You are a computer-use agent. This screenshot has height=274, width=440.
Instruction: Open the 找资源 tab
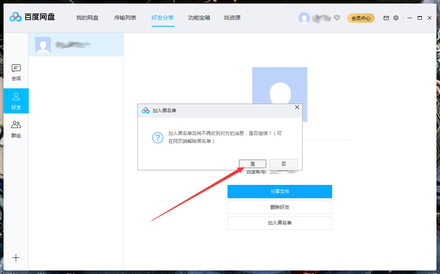click(x=232, y=18)
